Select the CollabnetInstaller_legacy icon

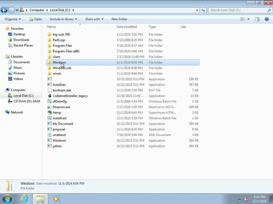pos(49,96)
